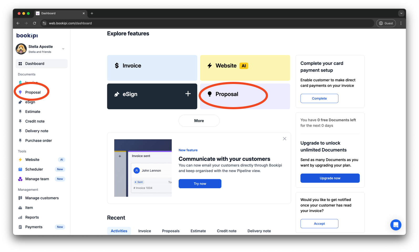Open the Invoice feature card
The width and height of the screenshot is (419, 252).
152,68
